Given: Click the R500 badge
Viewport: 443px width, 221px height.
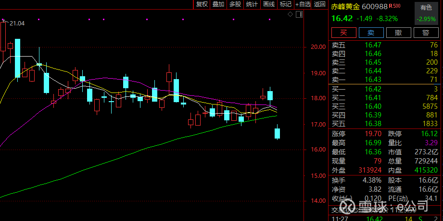Looking at the screenshot, I should tap(395, 6).
